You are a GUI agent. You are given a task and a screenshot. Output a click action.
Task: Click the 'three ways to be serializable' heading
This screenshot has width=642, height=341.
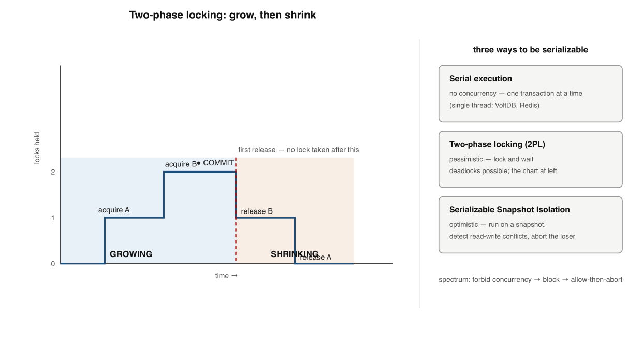click(531, 50)
